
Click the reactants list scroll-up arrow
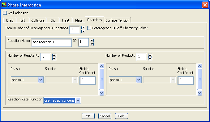[x=102, y=66]
